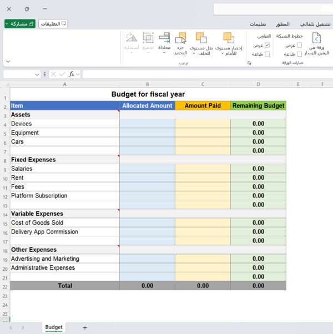
Task: Uncheck the Headings View checkbox
Action: pyautogui.click(x=267, y=45)
